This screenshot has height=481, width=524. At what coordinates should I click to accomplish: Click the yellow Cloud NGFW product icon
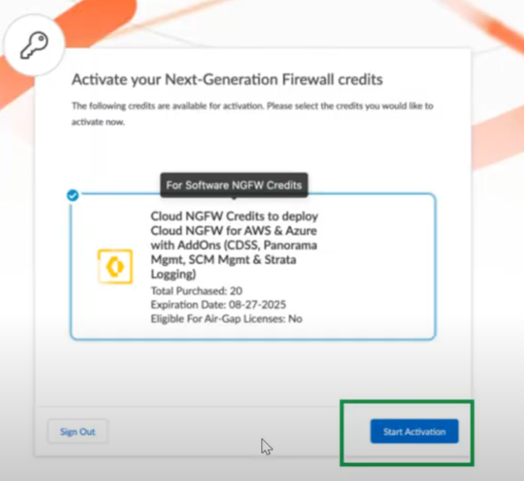tap(115, 266)
